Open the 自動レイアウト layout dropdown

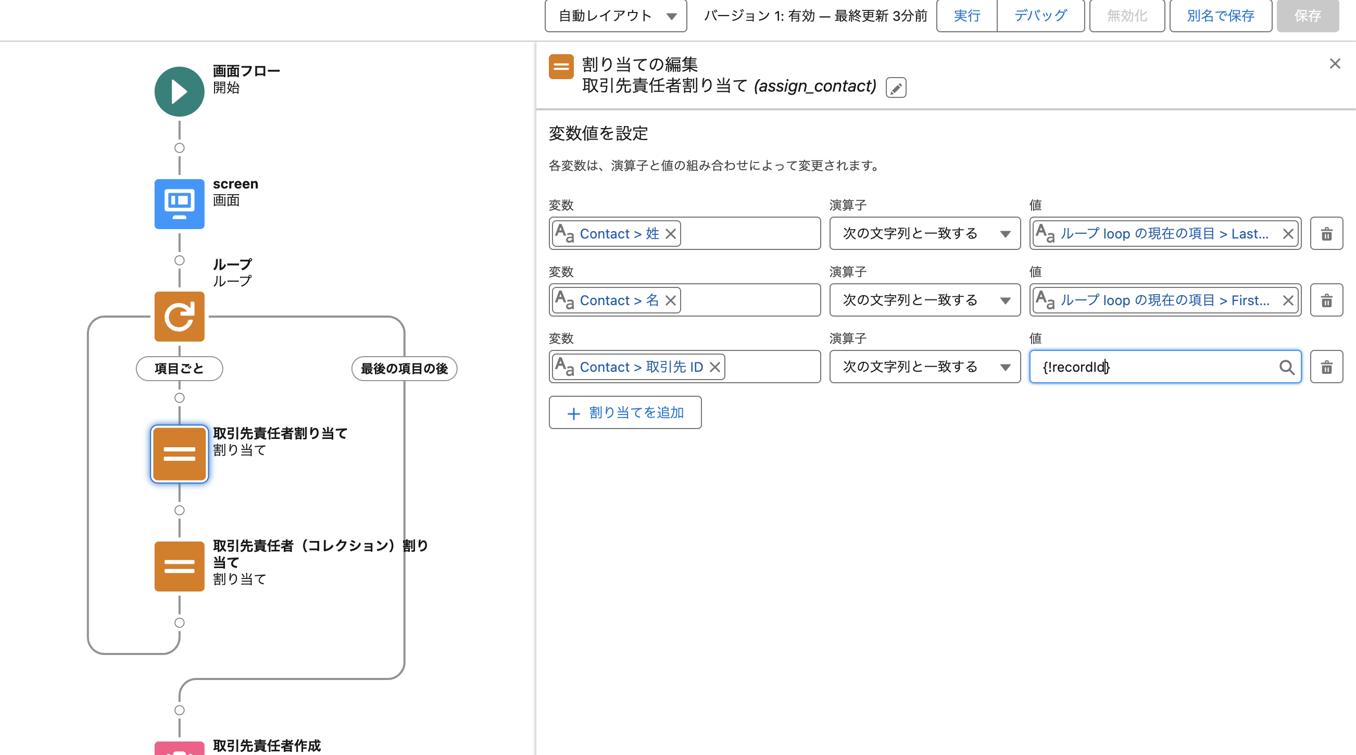tap(616, 16)
